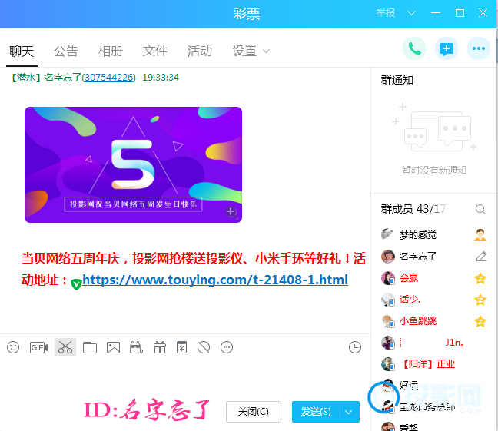
Task: Open the emoji smiley picker
Action: pos(13,347)
